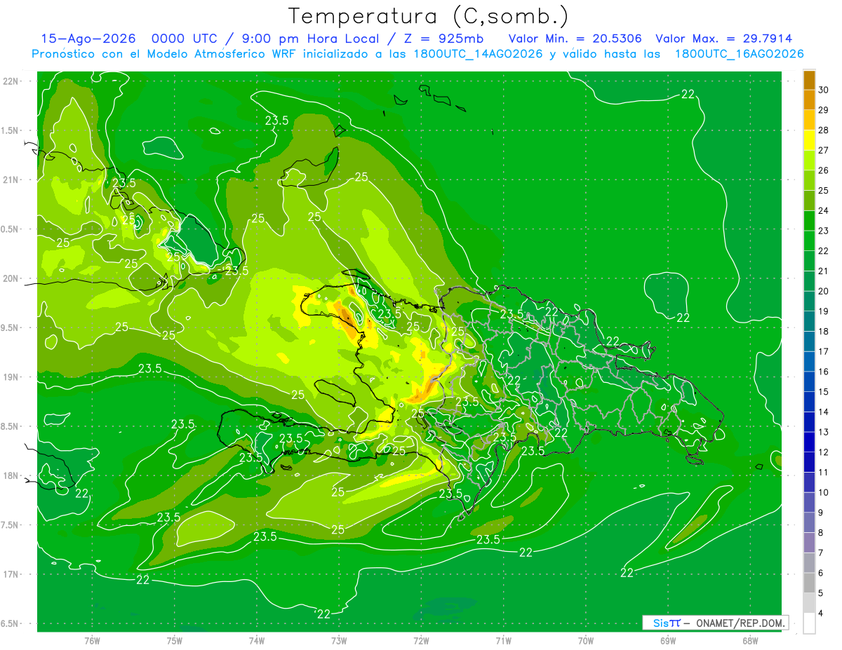
Task: Click the "75W" longitude axis label
Action: 175,640
